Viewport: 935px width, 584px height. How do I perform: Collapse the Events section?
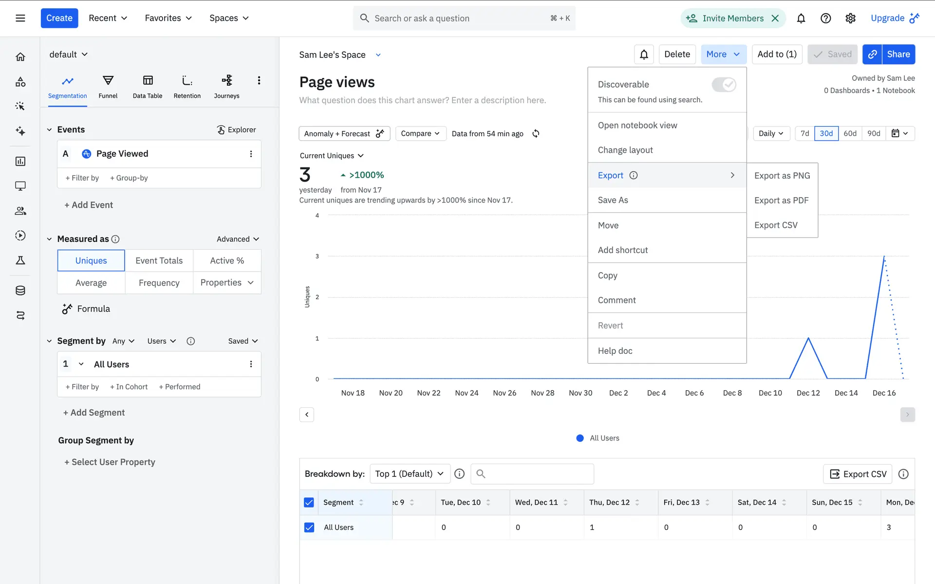(x=49, y=129)
